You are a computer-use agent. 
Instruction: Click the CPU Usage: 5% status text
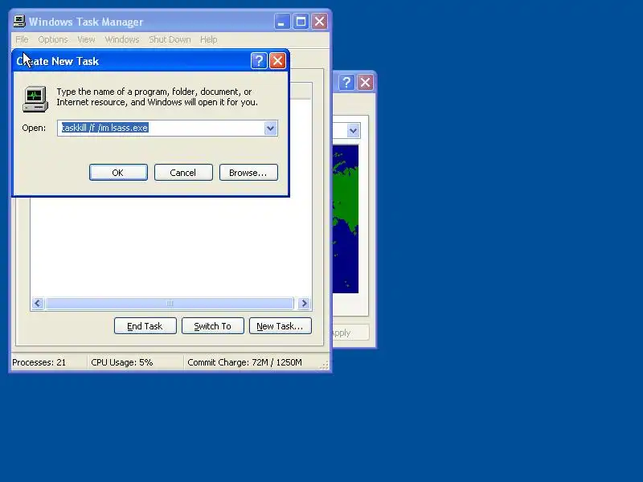coord(122,362)
